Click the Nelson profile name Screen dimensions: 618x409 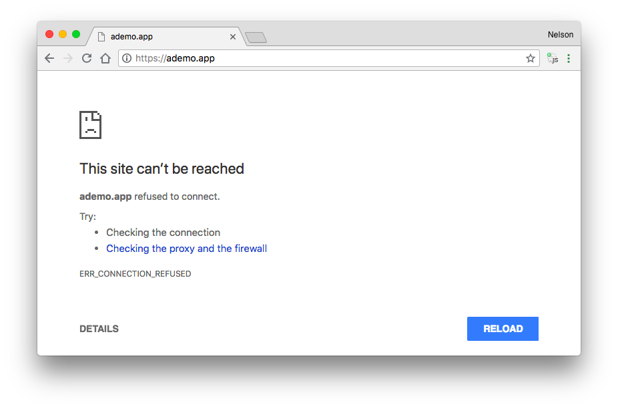click(561, 34)
